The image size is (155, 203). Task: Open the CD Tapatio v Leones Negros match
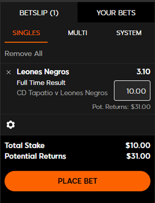coord(62,93)
